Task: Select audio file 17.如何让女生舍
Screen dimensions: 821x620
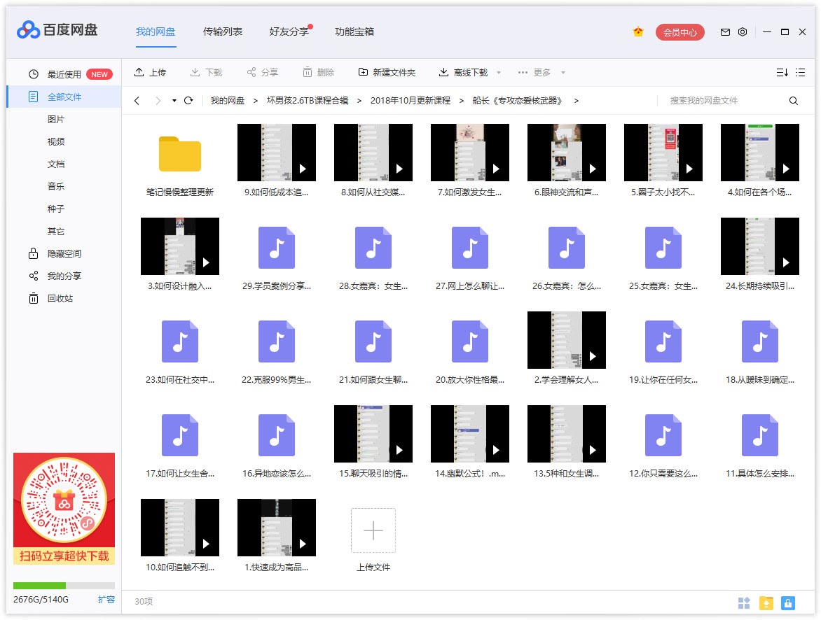Action: click(179, 435)
